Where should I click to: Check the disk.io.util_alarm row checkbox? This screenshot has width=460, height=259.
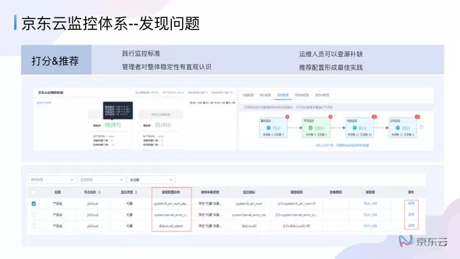tap(33, 226)
